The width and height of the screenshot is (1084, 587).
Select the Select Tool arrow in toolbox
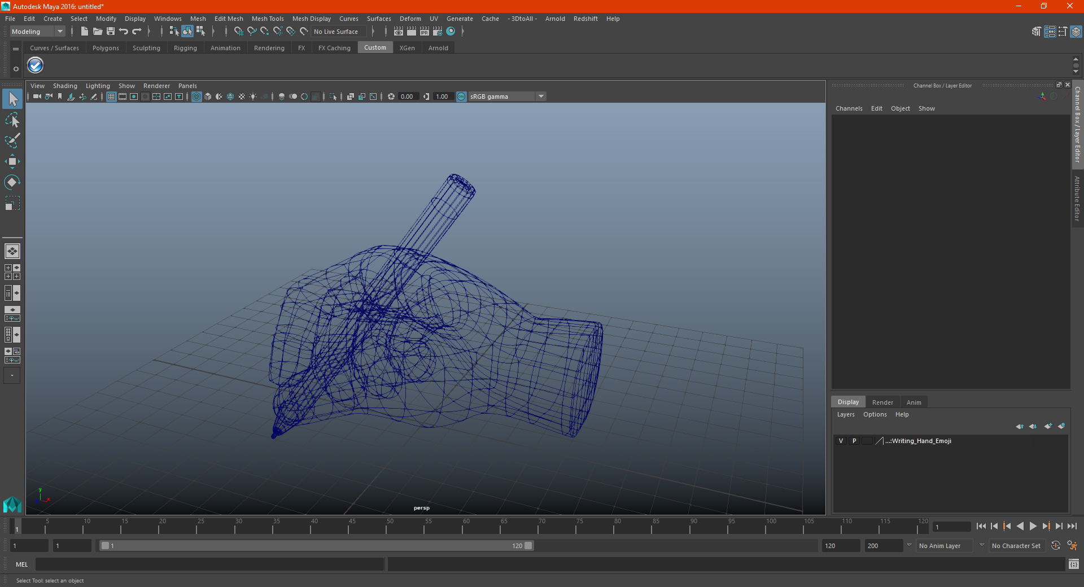tap(12, 99)
